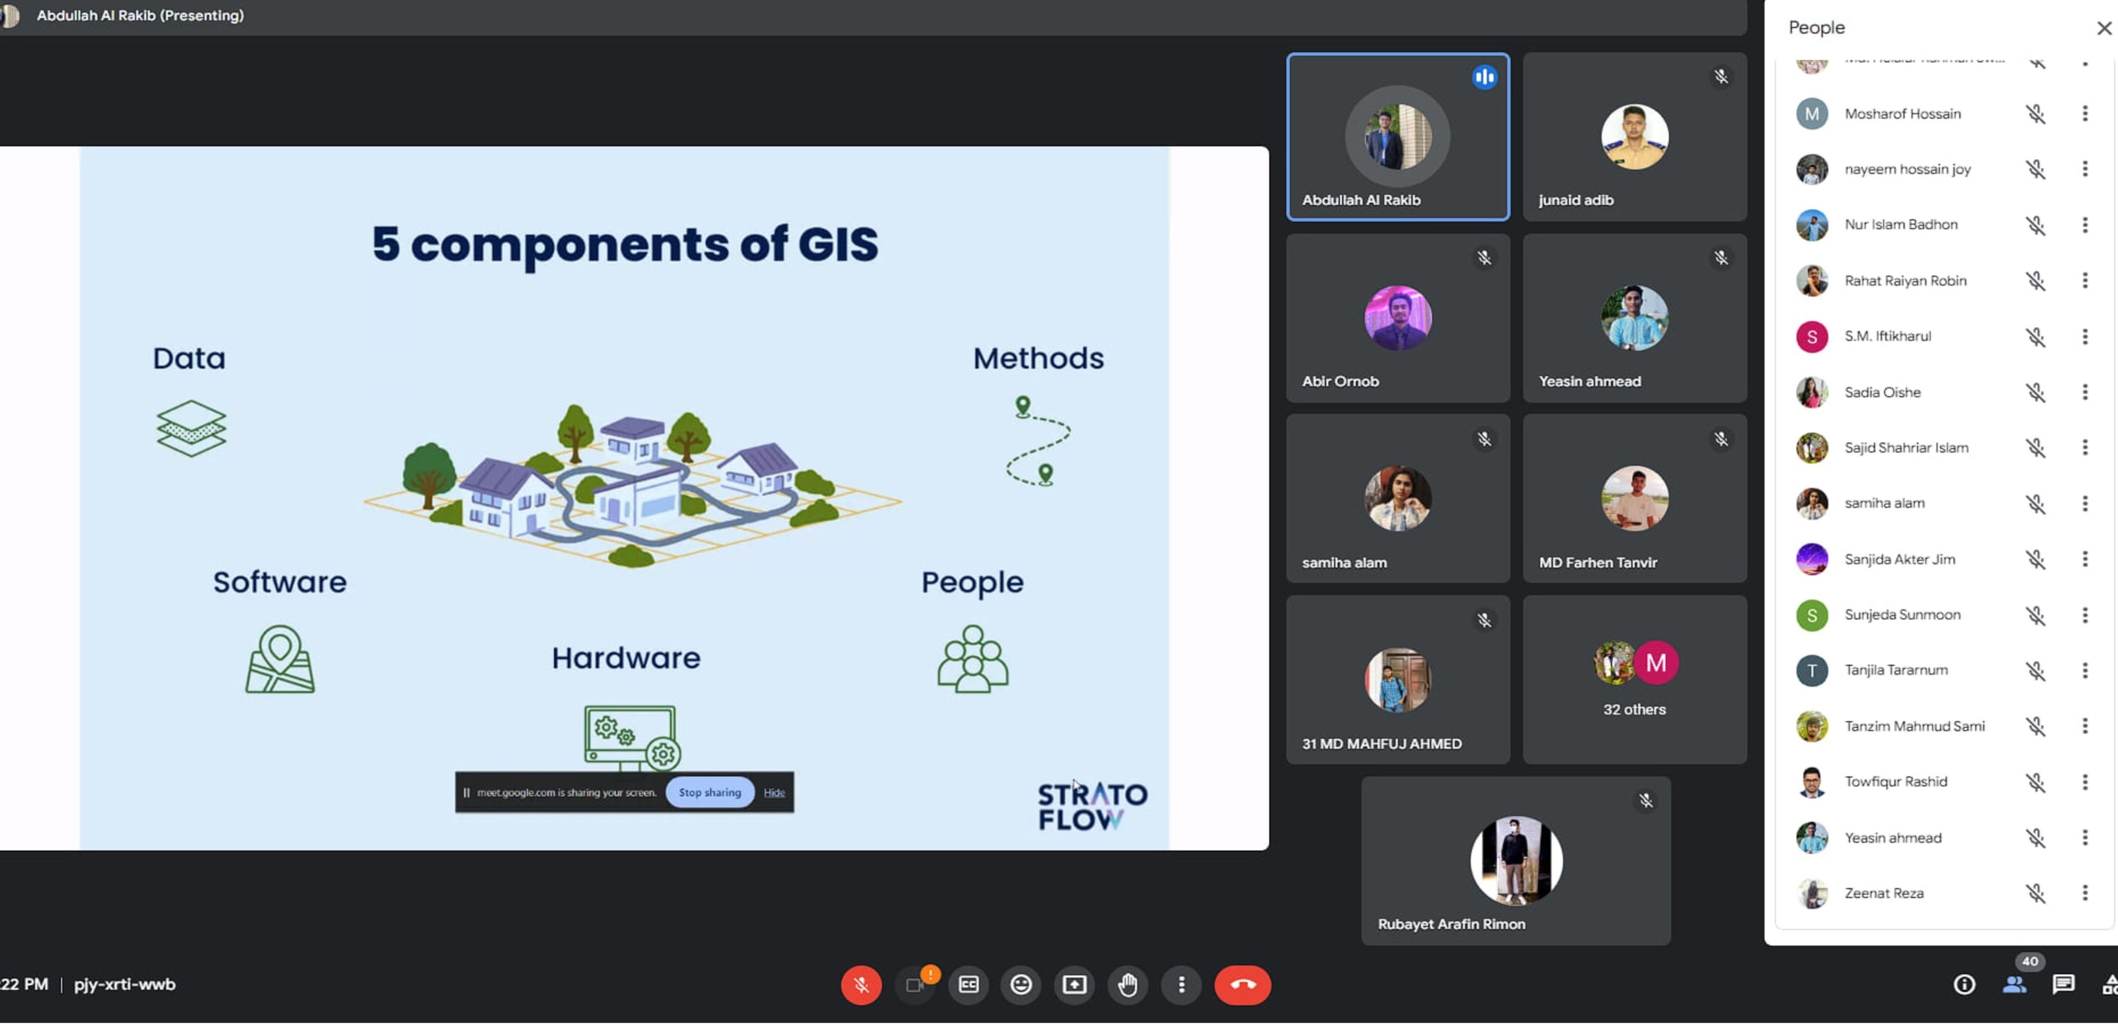Mute Tanzim Mahmud Sami in list

[2035, 726]
